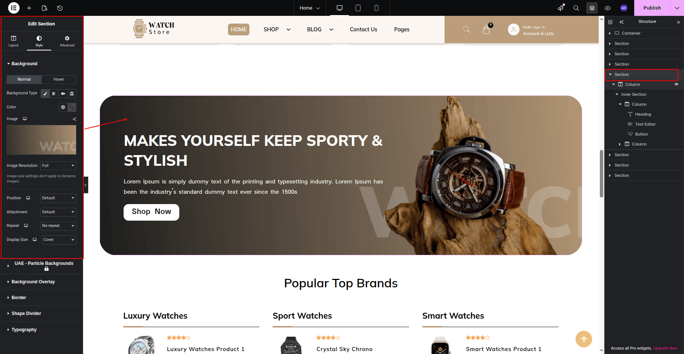Toggle visibility of the Column element
This screenshot has width=684, height=354.
click(676, 84)
